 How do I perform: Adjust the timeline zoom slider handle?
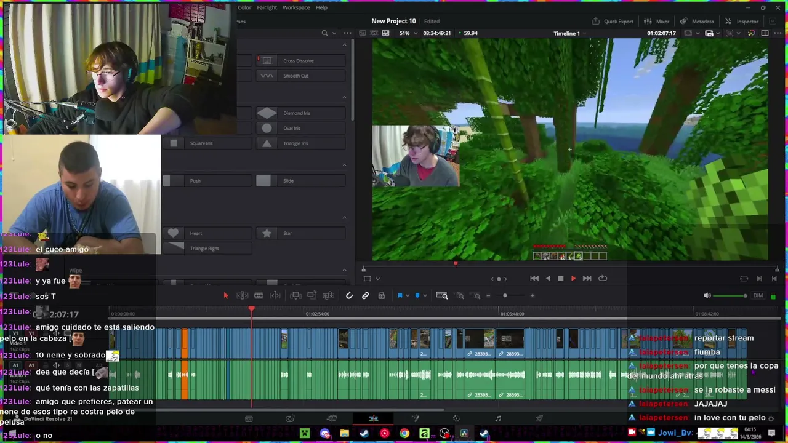click(x=505, y=296)
